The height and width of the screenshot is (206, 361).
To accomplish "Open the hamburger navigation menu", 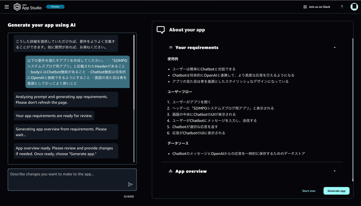I will [7, 7].
